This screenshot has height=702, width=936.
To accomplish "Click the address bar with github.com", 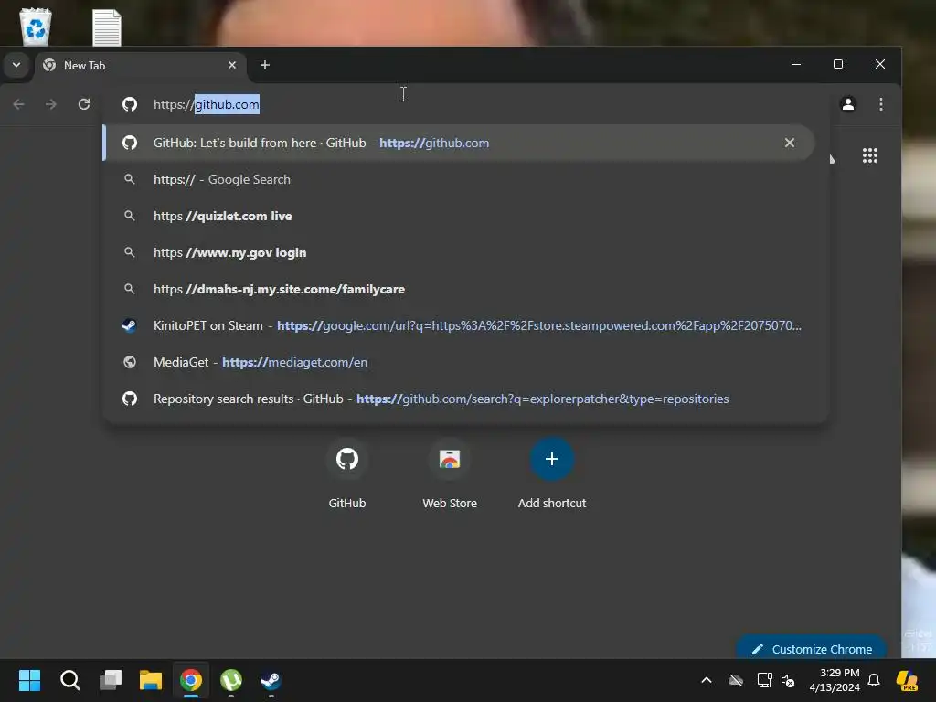I will tap(465, 104).
